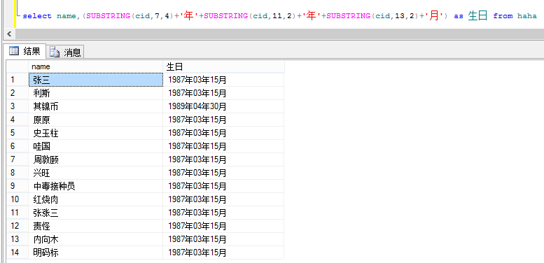This screenshot has width=544, height=263.
Task: Click the name cell 内向木
Action: coord(95,239)
